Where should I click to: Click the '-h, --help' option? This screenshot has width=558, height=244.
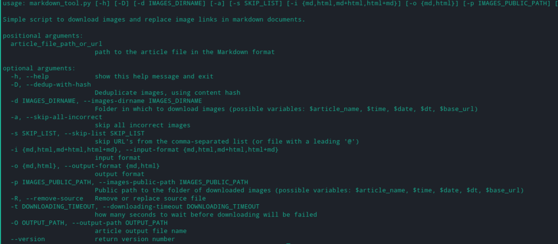[x=30, y=76]
